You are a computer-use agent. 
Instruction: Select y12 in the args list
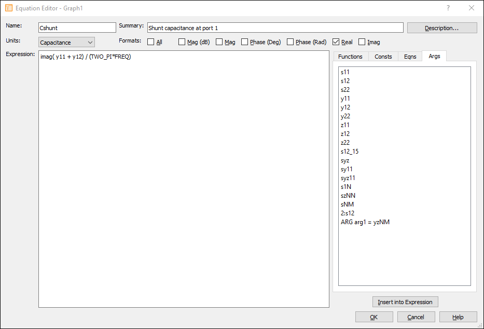(345, 107)
